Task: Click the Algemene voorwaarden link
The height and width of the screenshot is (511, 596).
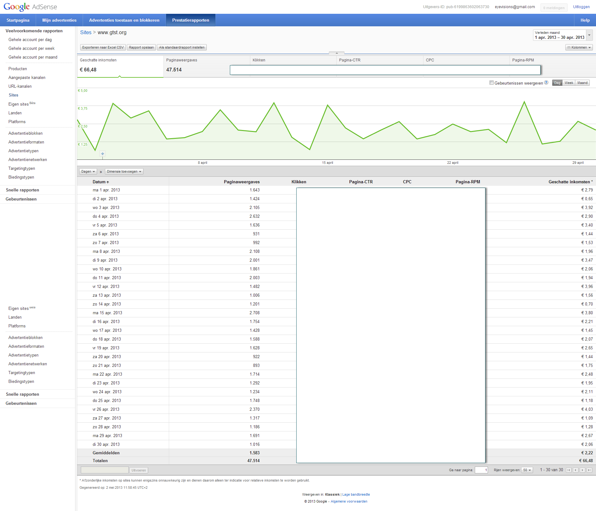Action: point(349,502)
